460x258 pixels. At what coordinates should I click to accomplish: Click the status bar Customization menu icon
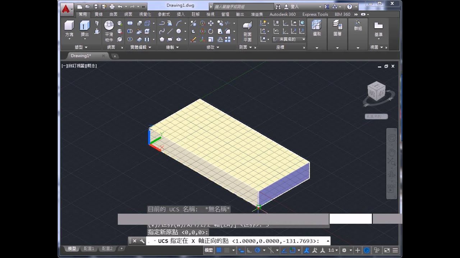pyautogui.click(x=395, y=250)
